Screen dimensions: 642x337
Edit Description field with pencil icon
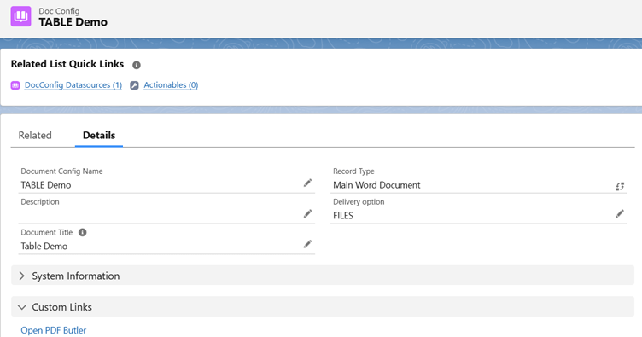click(x=307, y=213)
